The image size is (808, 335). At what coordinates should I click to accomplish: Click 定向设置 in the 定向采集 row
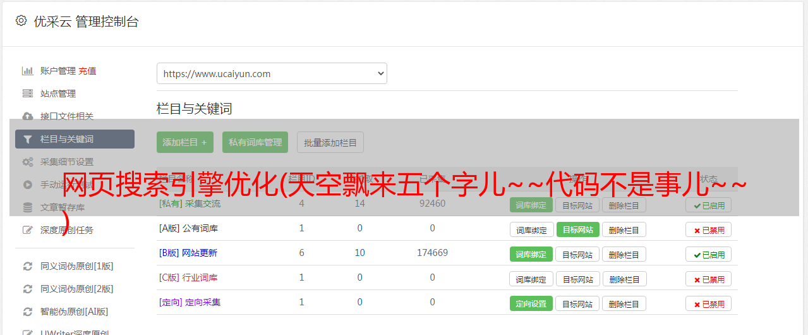[x=531, y=303]
